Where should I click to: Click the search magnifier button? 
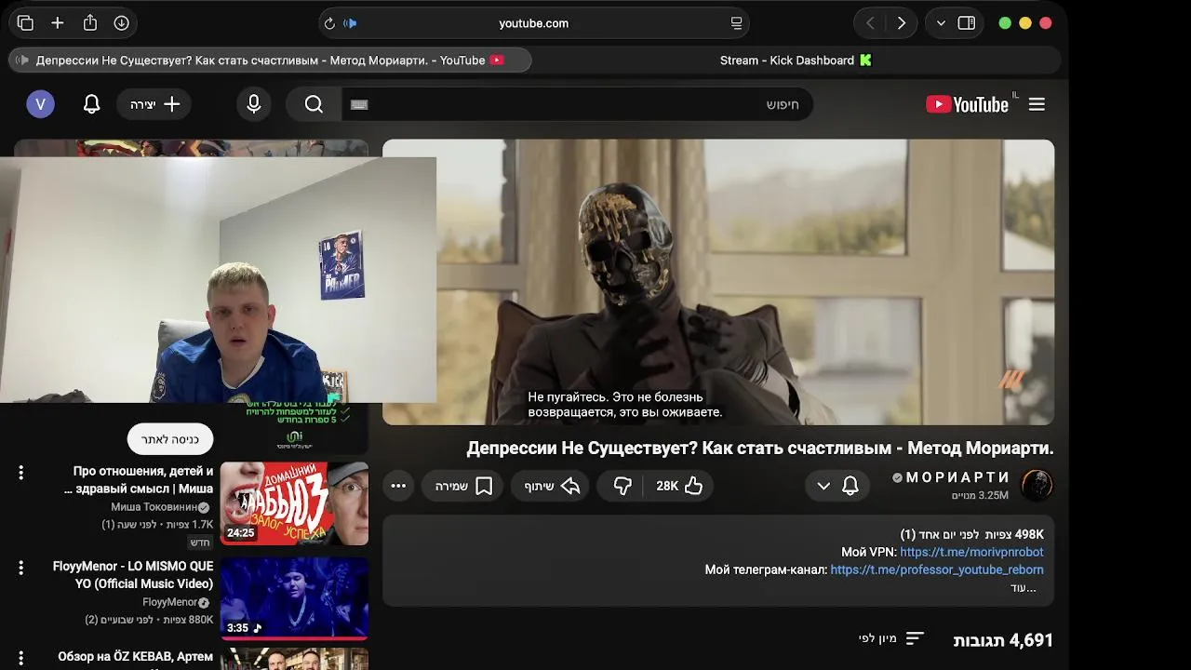tap(314, 104)
